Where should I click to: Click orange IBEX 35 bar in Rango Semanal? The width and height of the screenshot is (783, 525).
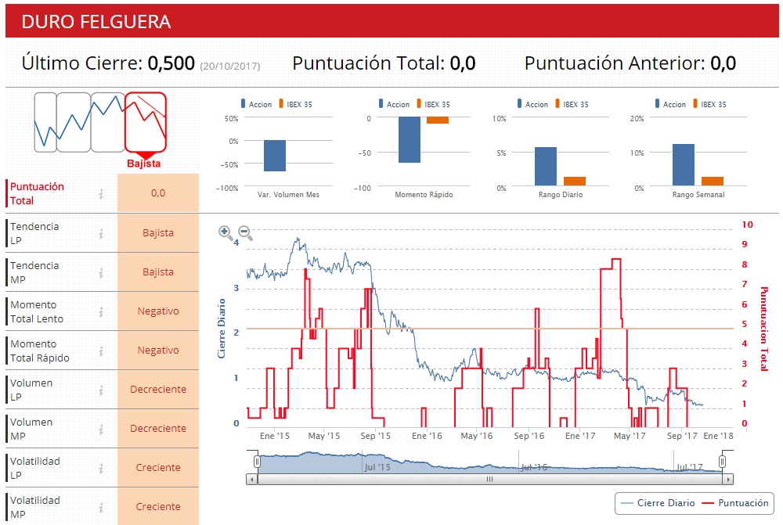coord(712,182)
